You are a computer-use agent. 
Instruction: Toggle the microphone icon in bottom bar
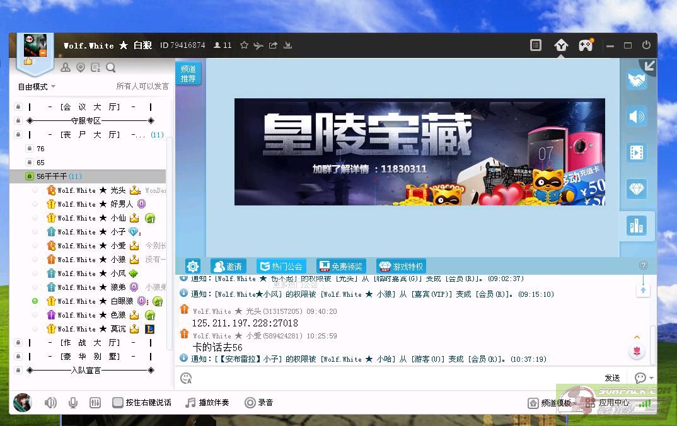pyautogui.click(x=73, y=403)
